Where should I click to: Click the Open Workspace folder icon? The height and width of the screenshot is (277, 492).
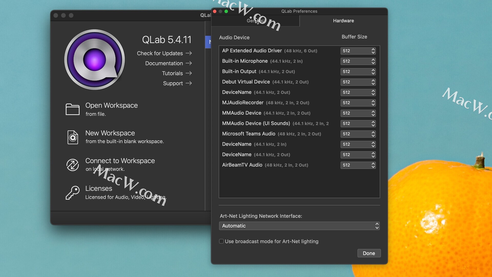73,109
